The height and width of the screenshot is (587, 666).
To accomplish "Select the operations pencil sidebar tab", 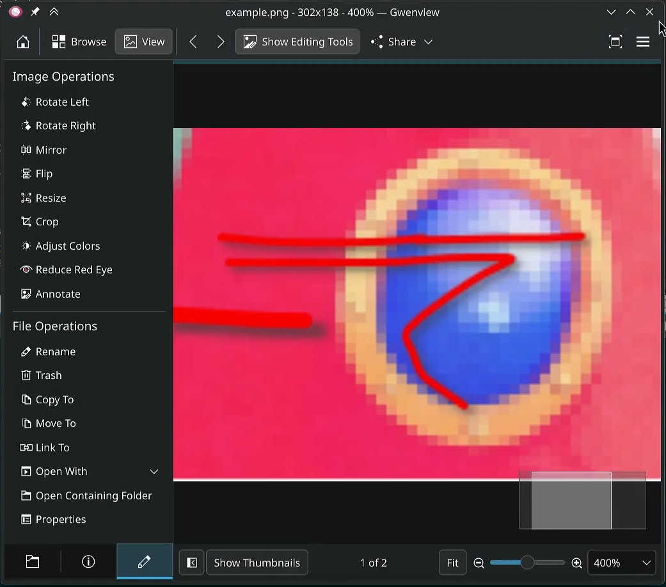I will point(145,561).
